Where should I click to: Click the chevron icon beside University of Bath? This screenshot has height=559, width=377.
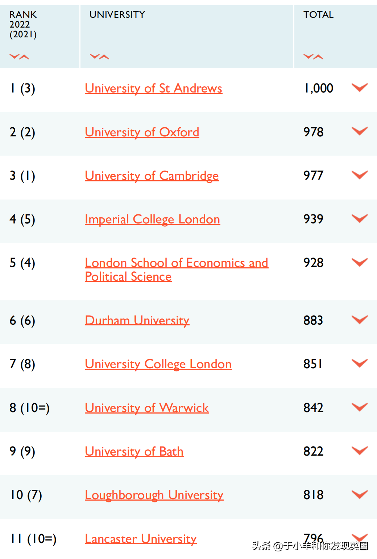[359, 451]
